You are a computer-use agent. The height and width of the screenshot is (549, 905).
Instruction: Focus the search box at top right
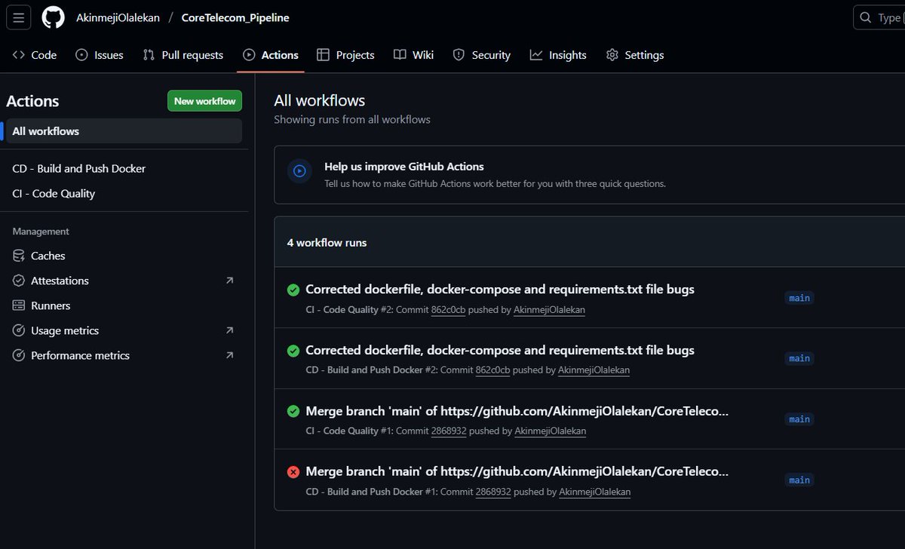coord(879,17)
